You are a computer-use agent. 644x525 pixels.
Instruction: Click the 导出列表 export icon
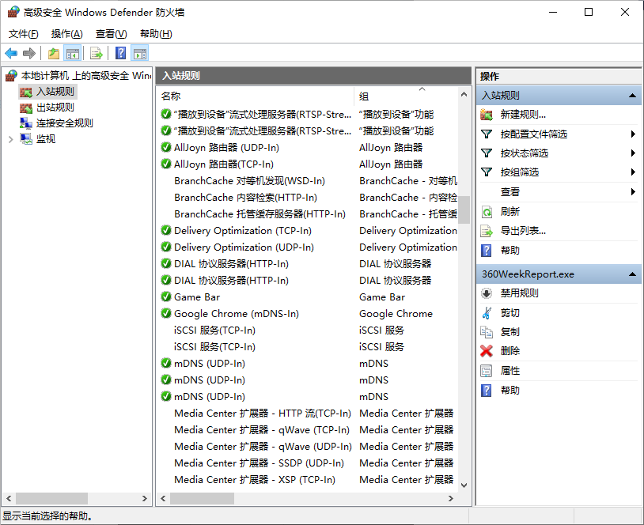point(485,231)
